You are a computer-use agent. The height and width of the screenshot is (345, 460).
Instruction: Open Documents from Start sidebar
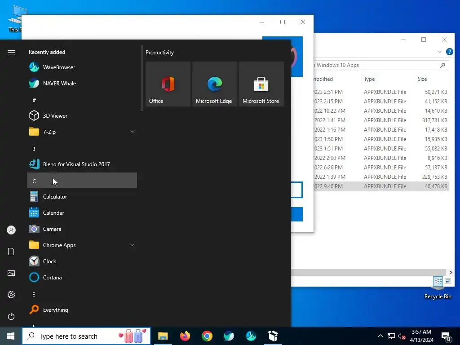(x=11, y=252)
